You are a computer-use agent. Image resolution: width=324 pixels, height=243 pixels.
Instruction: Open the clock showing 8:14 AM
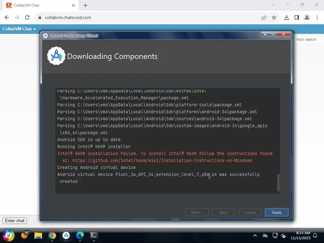tap(301, 235)
